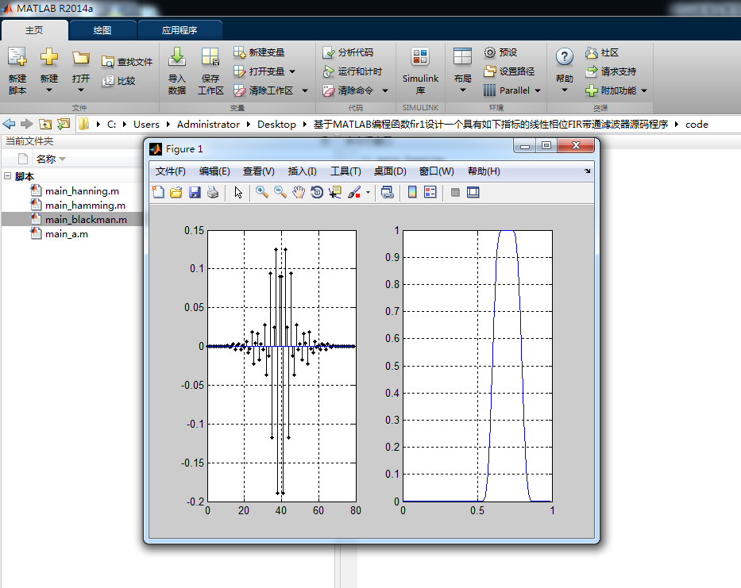Click the New Script (新建脚本) icon
Viewport: 741px width, 588px height.
pos(17,56)
